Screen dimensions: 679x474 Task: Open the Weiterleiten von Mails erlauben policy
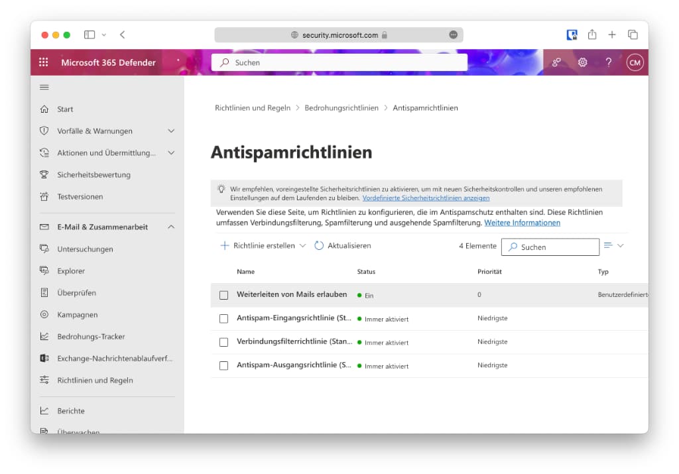tap(292, 294)
